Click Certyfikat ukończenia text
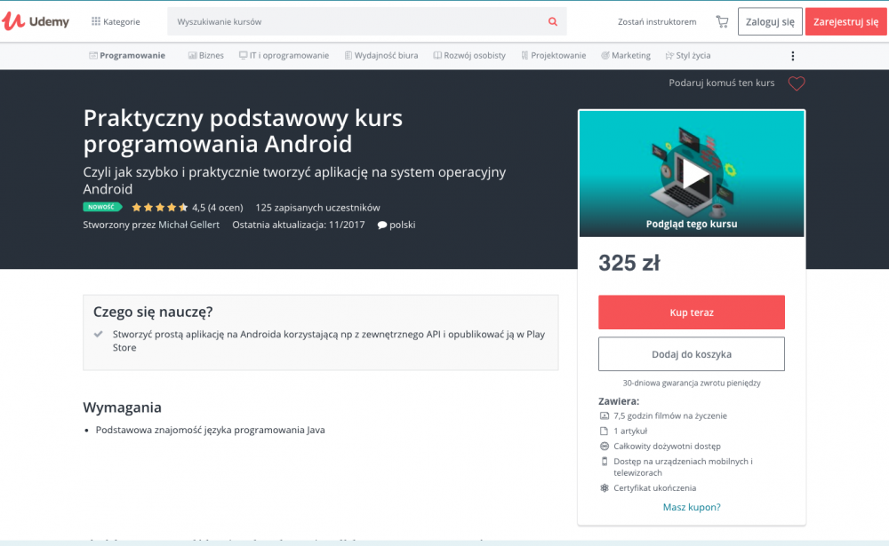The width and height of the screenshot is (889, 546). coord(655,487)
